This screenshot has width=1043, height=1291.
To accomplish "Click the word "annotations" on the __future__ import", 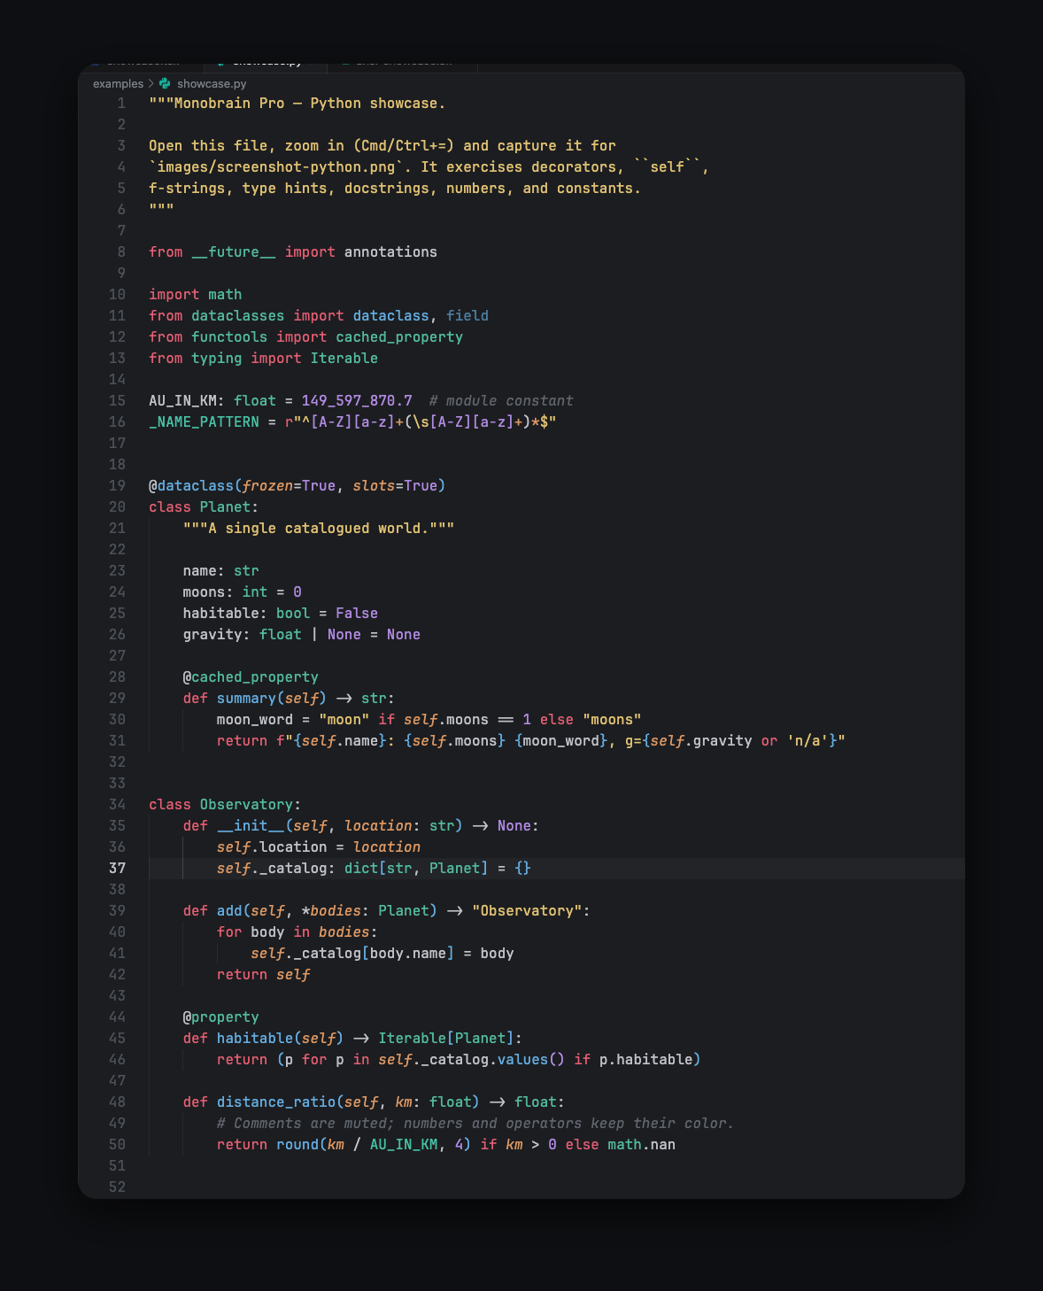I will [390, 251].
